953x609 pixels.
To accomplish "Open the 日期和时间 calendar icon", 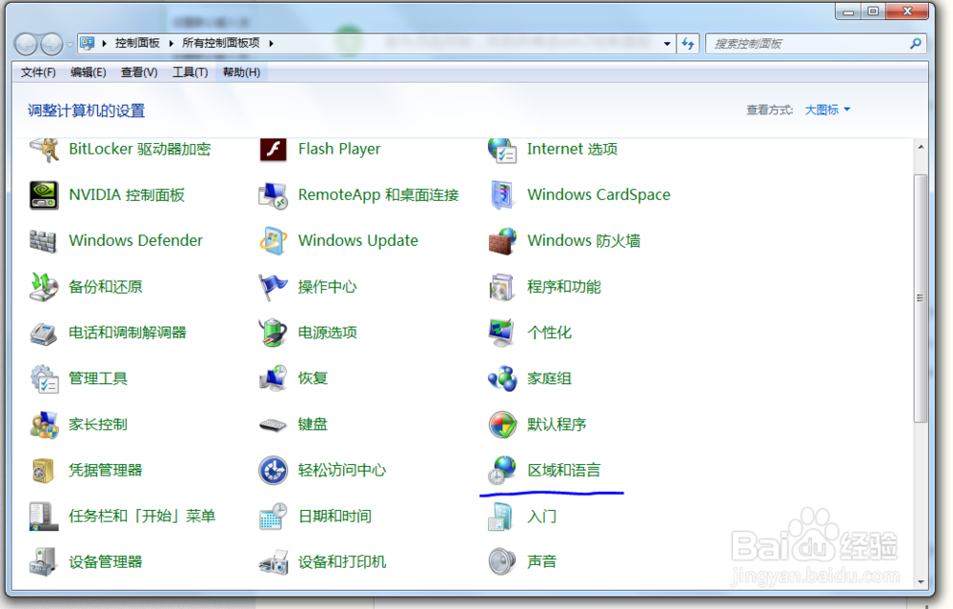I will point(274,517).
